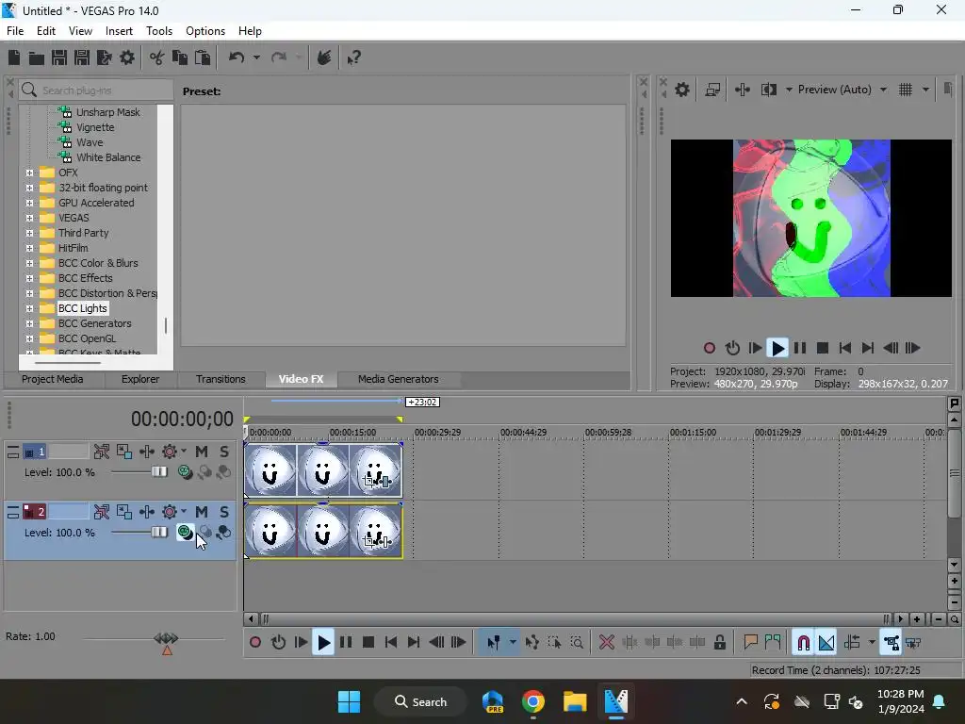Select the third clip on track 2
This screenshot has height=724, width=965.
pyautogui.click(x=376, y=531)
